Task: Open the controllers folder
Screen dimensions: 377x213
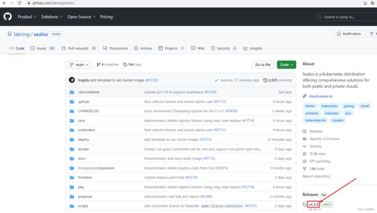Action: 86,130
